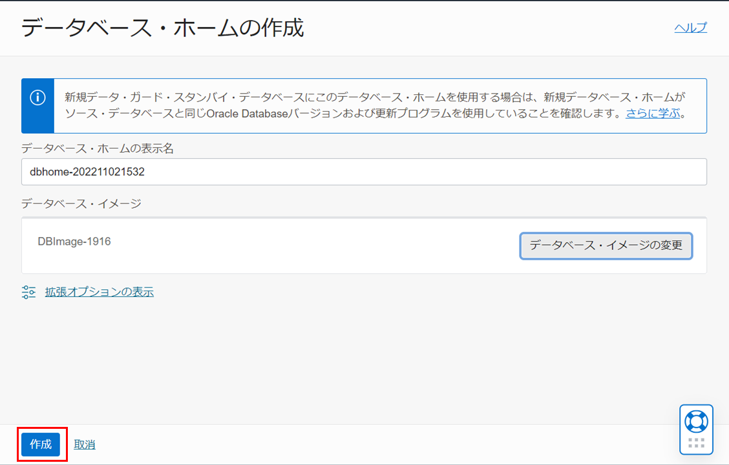This screenshot has height=465, width=729.
Task: Open the lifebuoy support widget
Action: coord(696,422)
